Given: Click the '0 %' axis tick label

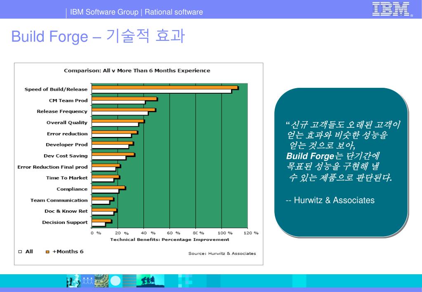Looking at the screenshot, I should pyautogui.click(x=96, y=233).
